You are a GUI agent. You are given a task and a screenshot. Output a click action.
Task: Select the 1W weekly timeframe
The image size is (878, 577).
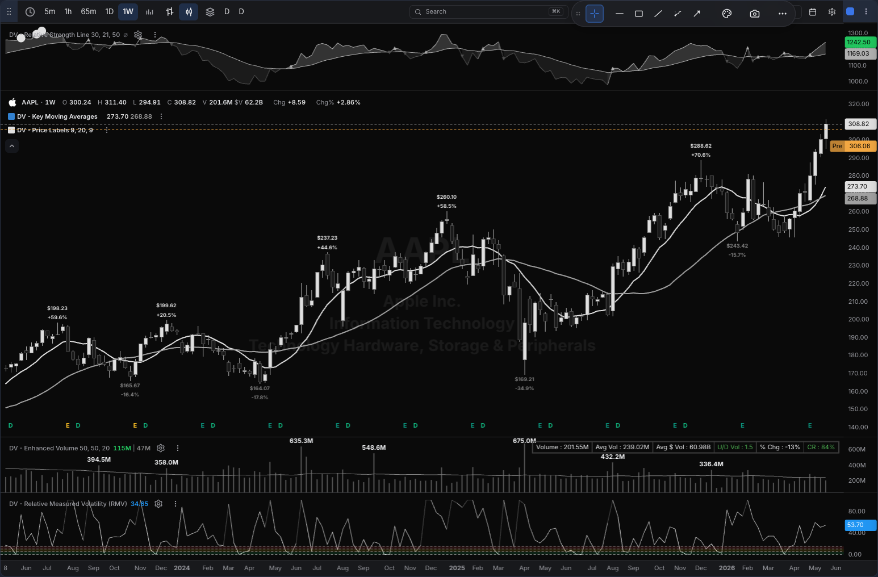click(128, 11)
